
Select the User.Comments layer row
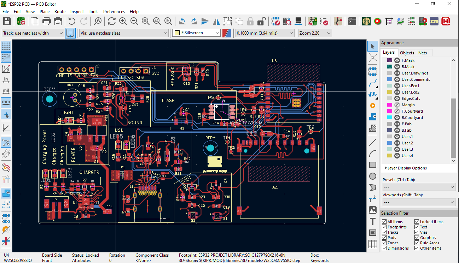[x=417, y=79]
